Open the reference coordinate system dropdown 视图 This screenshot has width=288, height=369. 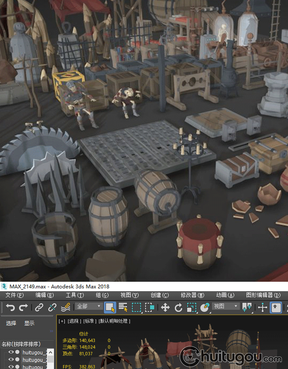(226, 306)
